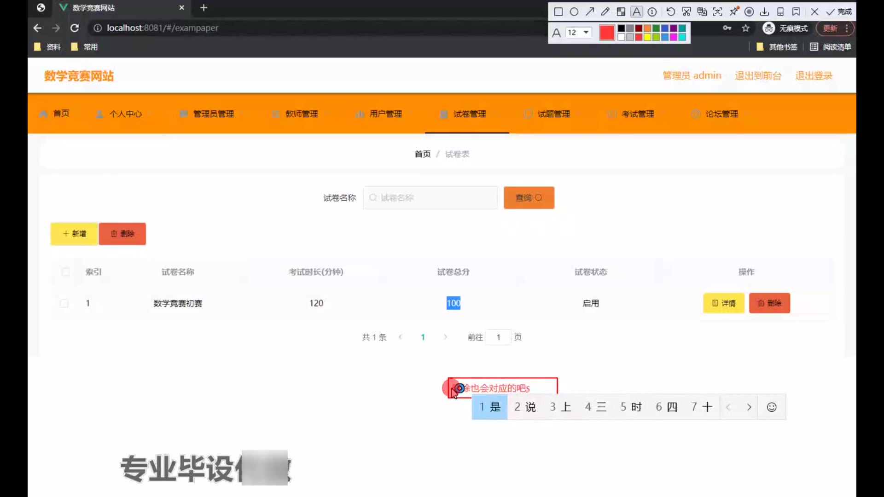Open the 考试管理 menu item
884x497 pixels.
637,114
